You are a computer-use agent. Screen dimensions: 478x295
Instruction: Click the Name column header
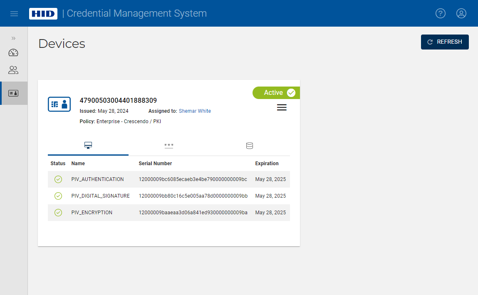click(78, 164)
